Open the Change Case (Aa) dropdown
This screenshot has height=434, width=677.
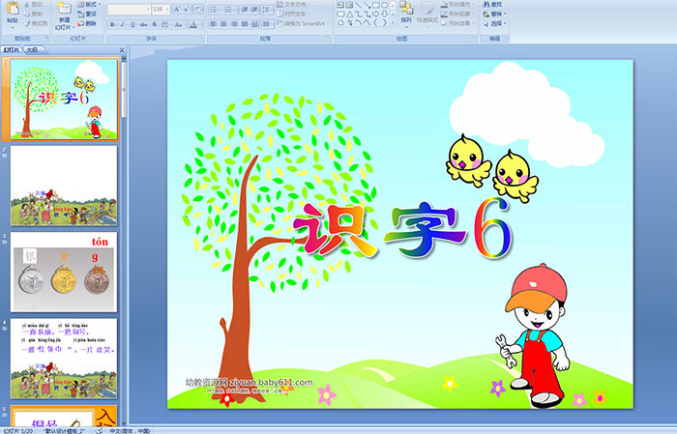[180, 24]
